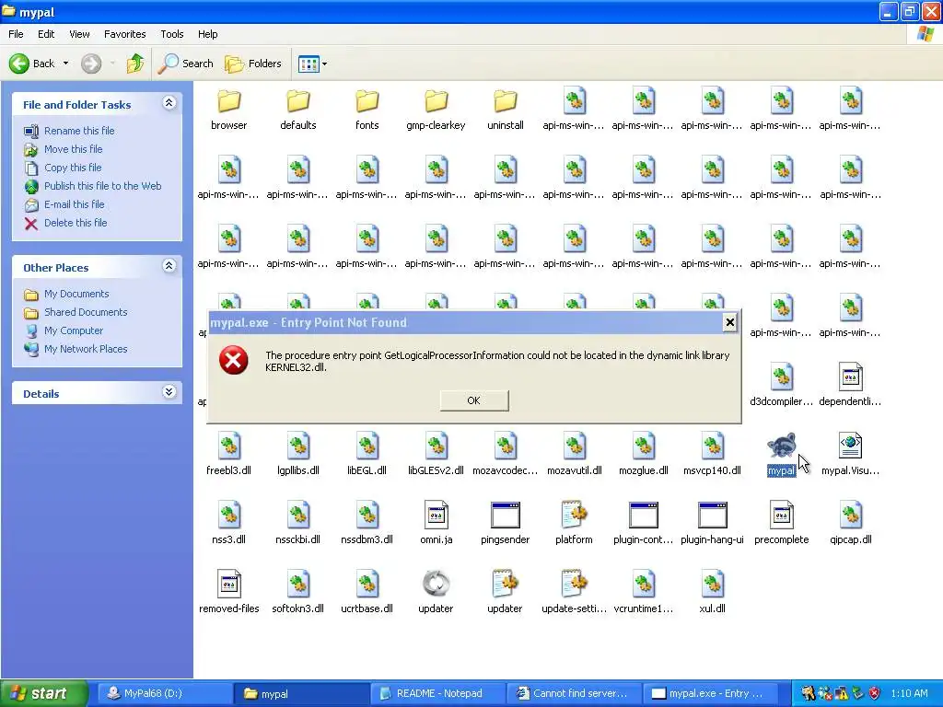Open the Back button history dropdown arrow
Image resolution: width=943 pixels, height=707 pixels.
(65, 64)
